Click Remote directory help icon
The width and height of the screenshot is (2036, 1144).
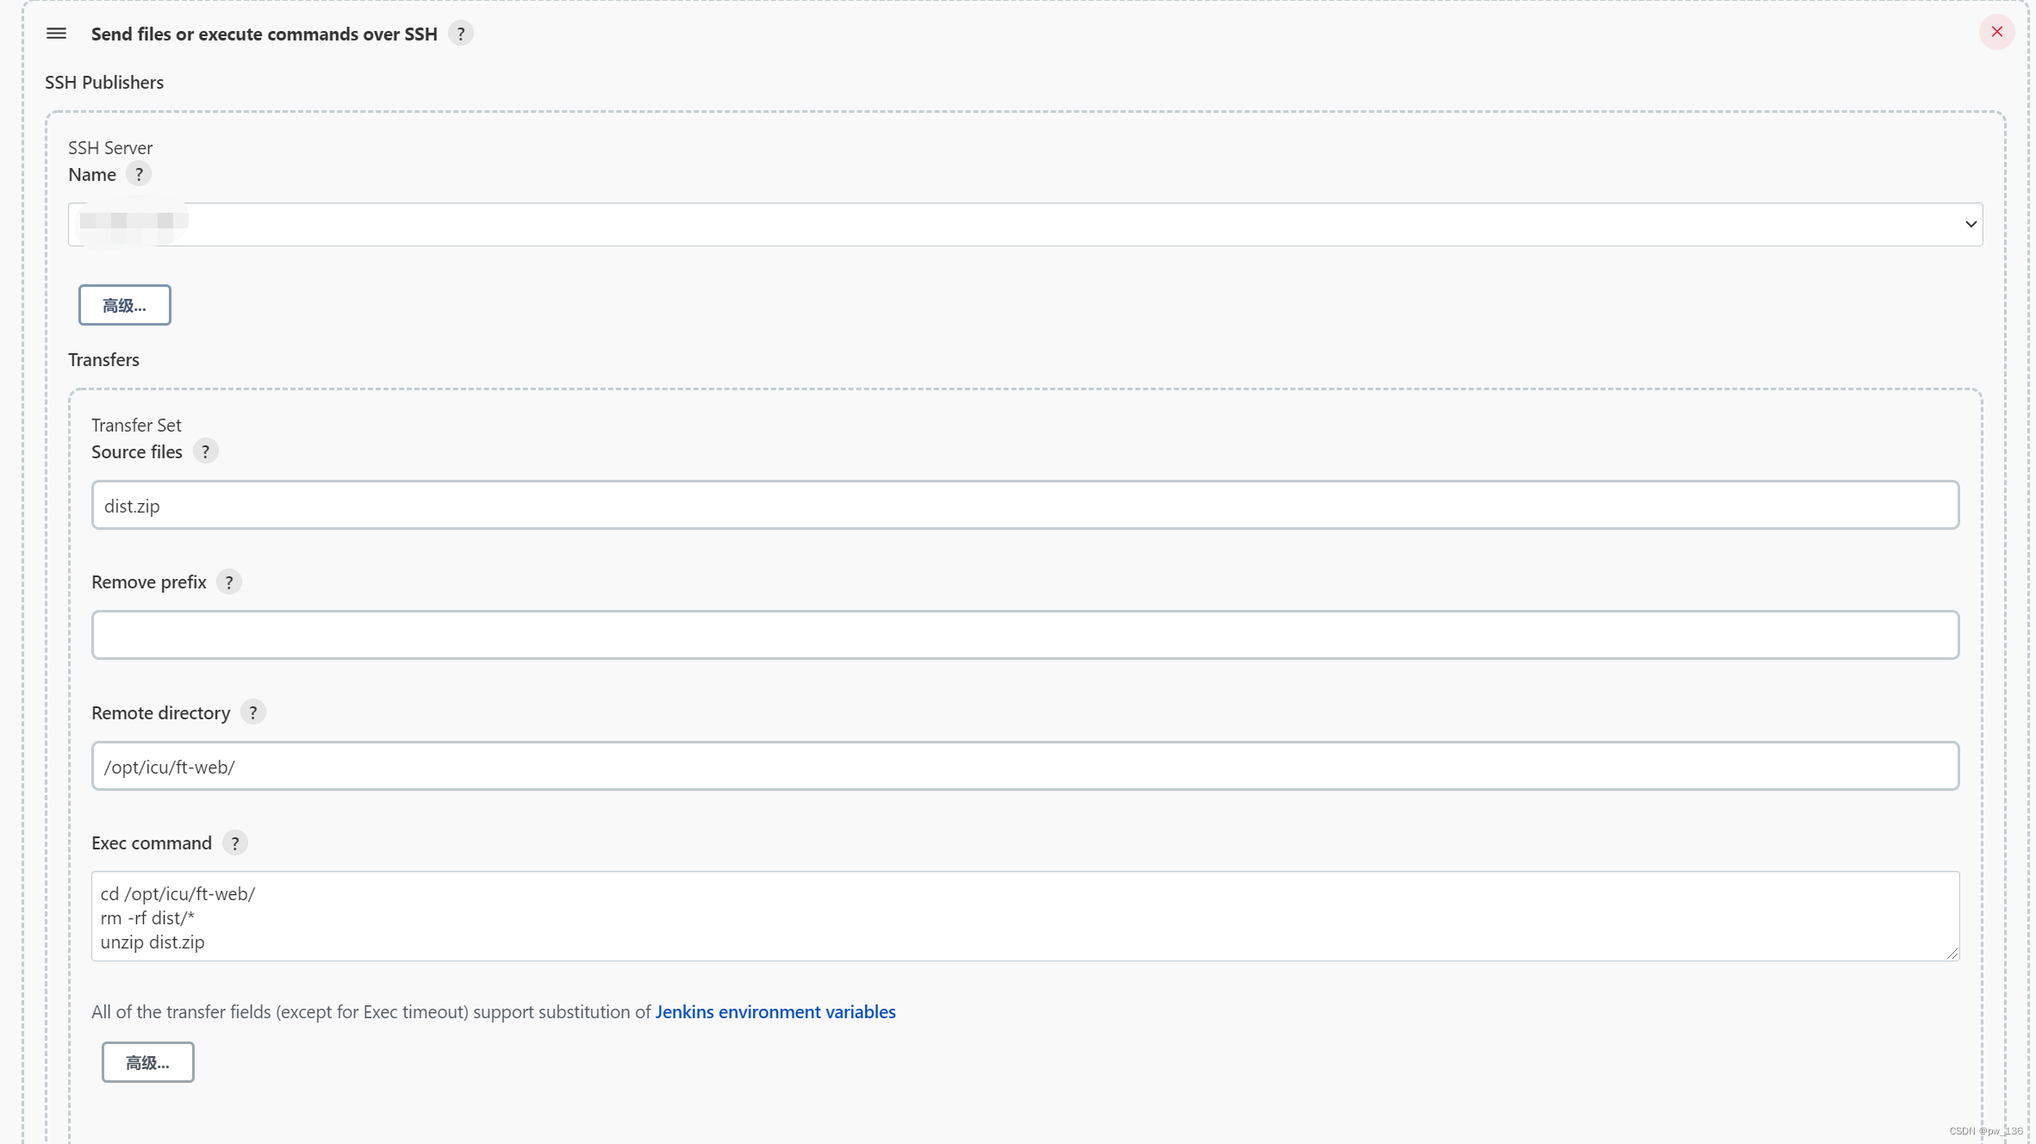(x=252, y=713)
